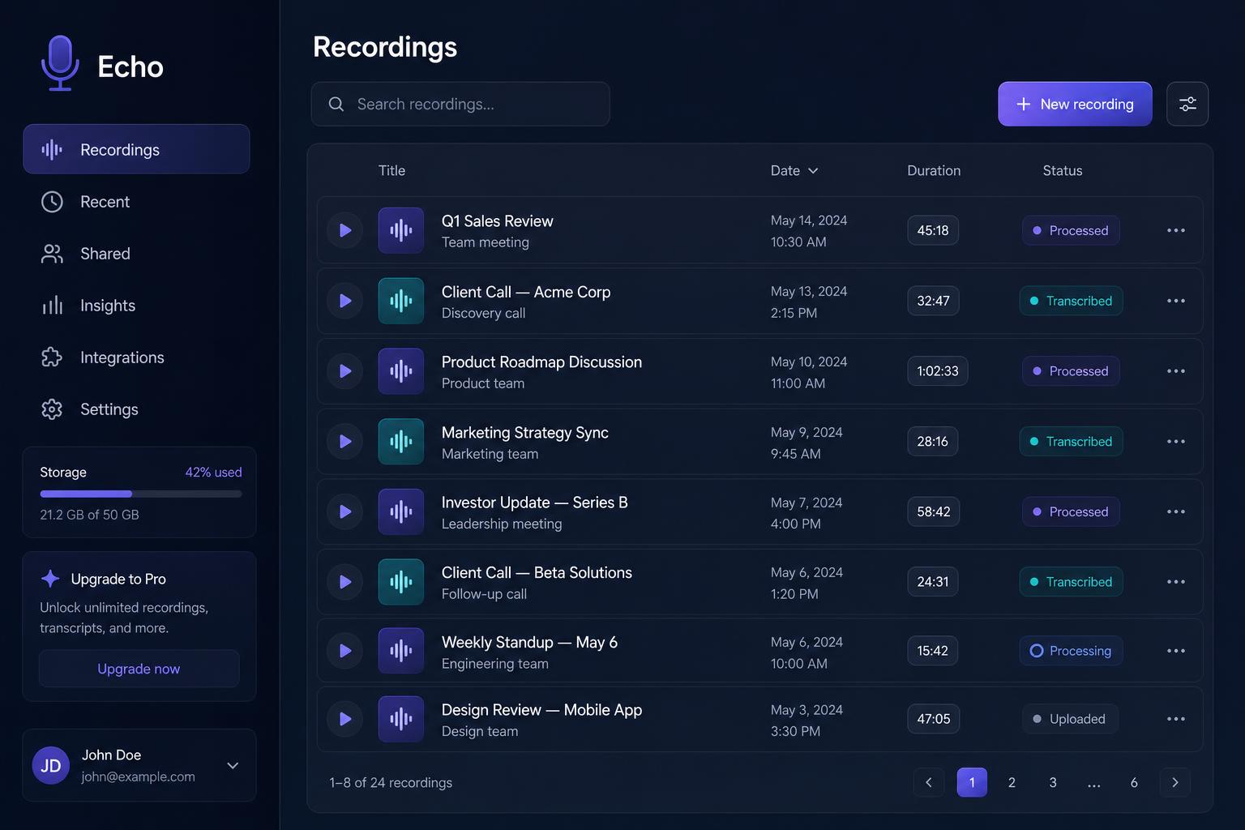Jump to pagination page 2

[1012, 782]
